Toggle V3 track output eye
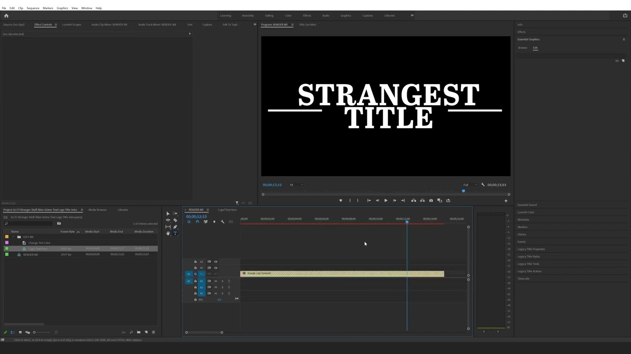Screen dimensions: 631x354 click(215, 262)
